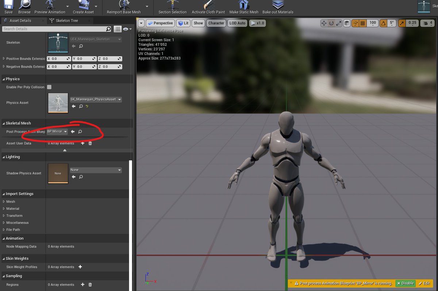The height and width of the screenshot is (291, 438).
Task: Use selected asset arrow for Physics Asset
Action: point(73,106)
